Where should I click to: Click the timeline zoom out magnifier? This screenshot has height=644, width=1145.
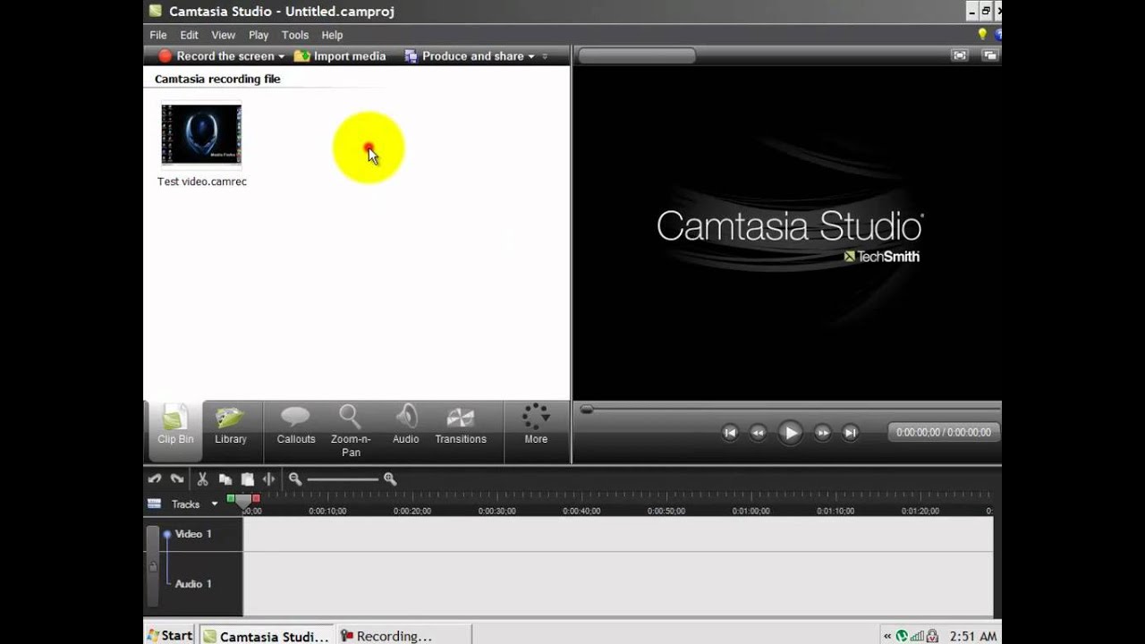tap(295, 479)
